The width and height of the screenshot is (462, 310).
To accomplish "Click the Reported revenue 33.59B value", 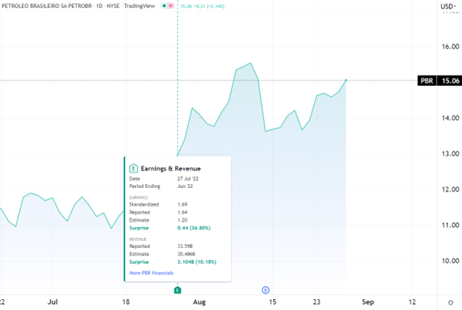I will coord(185,246).
